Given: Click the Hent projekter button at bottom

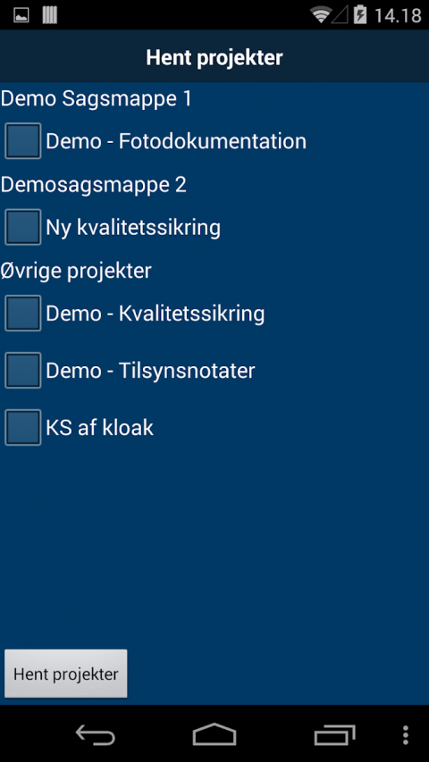Looking at the screenshot, I should [66, 674].
